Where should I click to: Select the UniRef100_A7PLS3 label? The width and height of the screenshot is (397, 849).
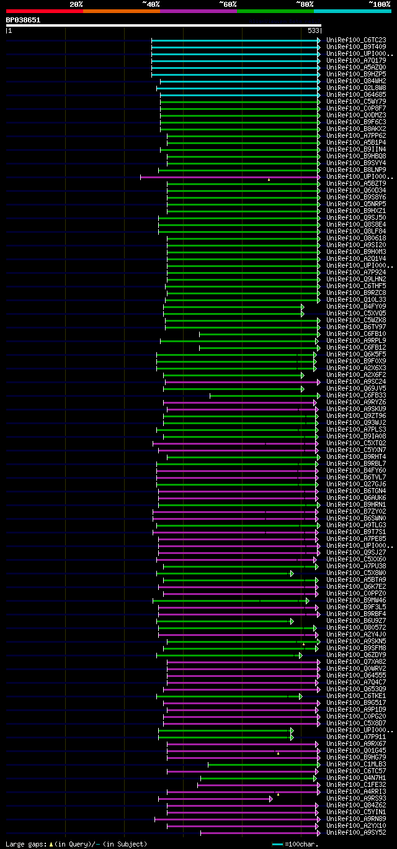tap(356, 430)
